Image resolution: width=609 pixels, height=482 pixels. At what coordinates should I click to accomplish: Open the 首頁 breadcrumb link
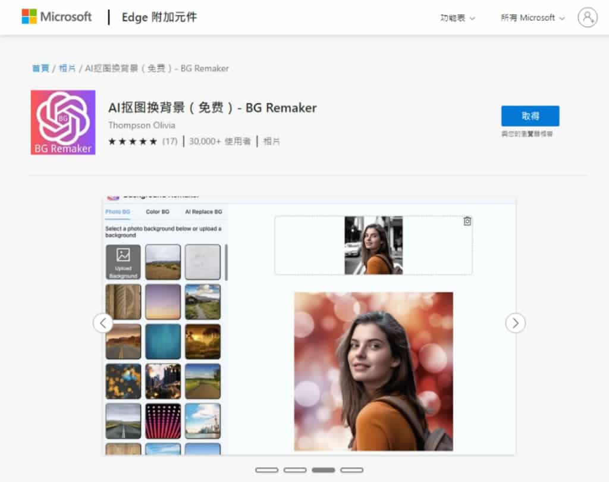point(40,68)
